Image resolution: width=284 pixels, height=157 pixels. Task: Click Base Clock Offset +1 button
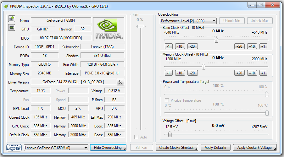pos(263,46)
